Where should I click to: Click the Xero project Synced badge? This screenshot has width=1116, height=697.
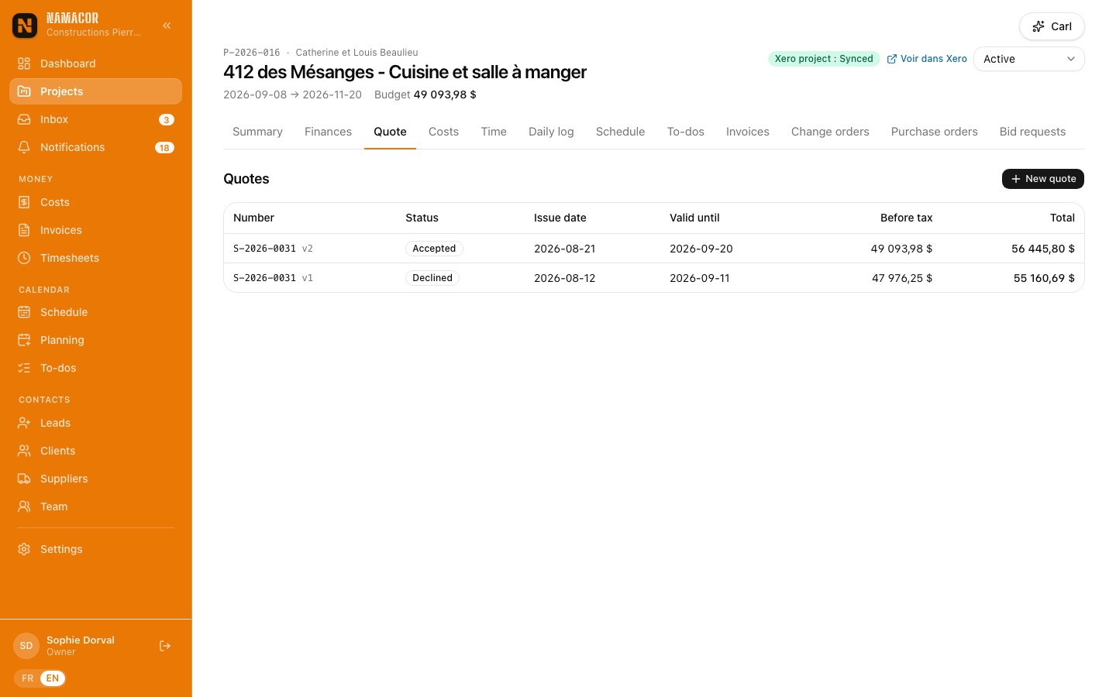824,59
